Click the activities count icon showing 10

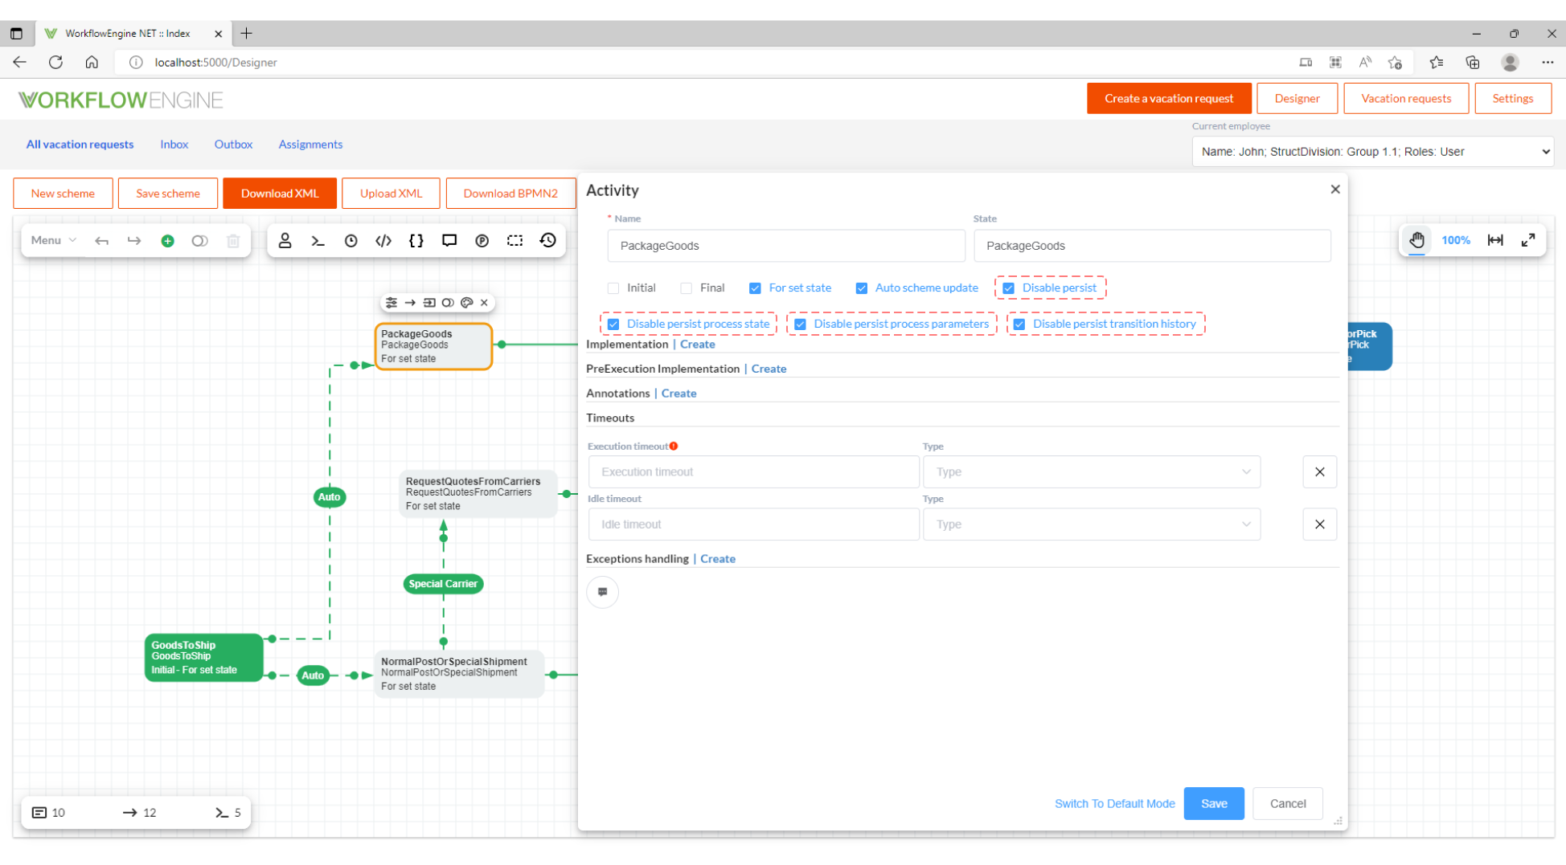point(39,813)
